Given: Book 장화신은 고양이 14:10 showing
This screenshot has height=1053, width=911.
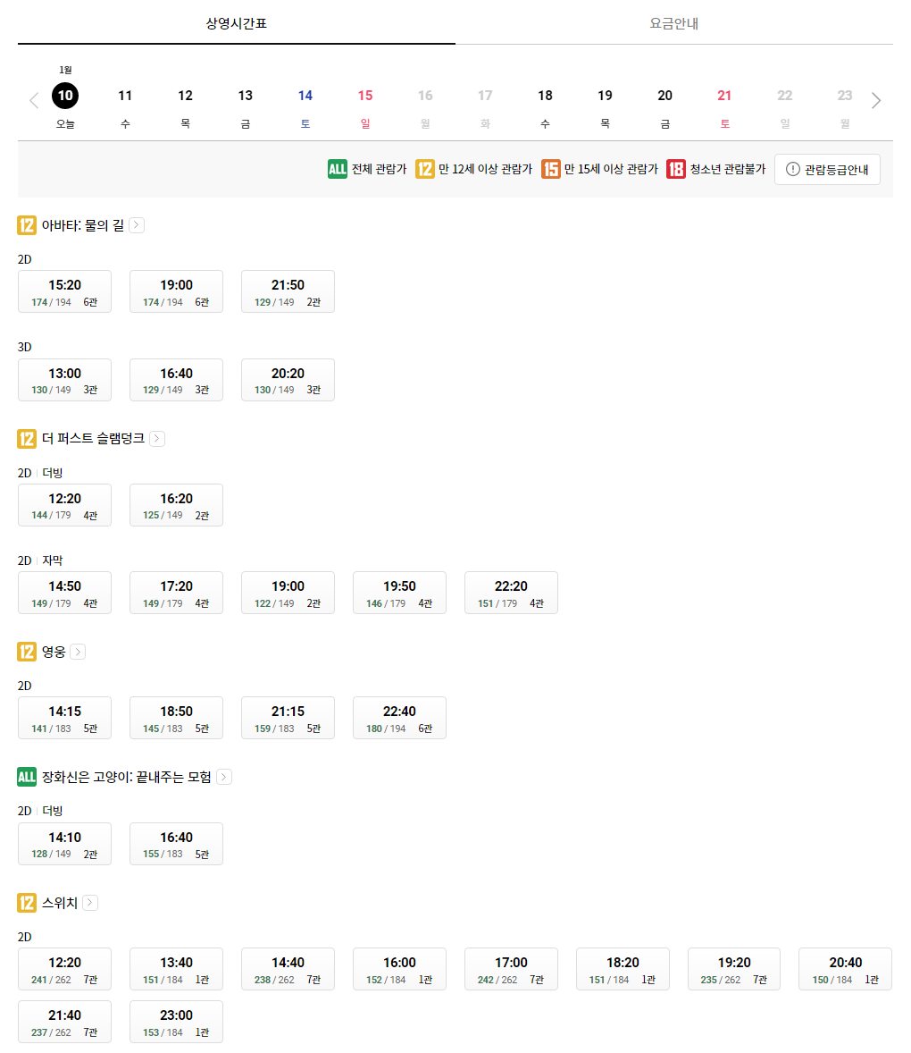Looking at the screenshot, I should point(64,844).
